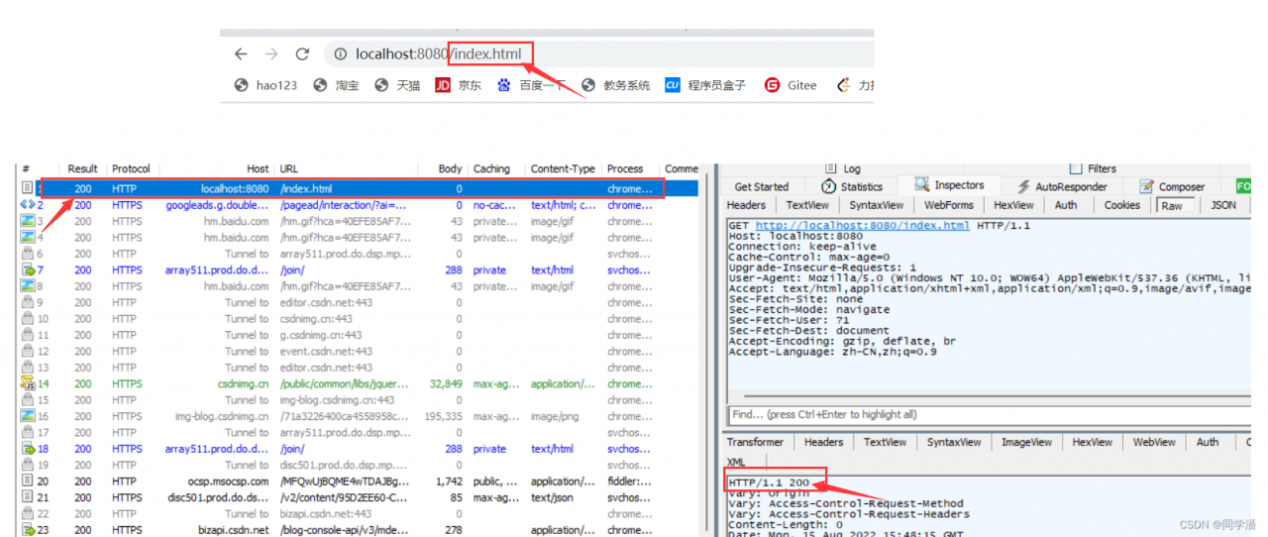Select the bizapi.csdn.net blog-console-api session
1268x537 pixels.
click(x=358, y=530)
